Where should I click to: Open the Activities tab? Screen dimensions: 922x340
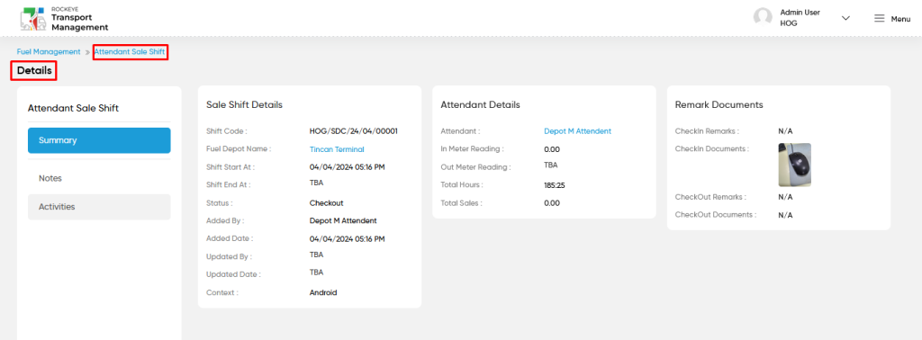click(x=99, y=207)
